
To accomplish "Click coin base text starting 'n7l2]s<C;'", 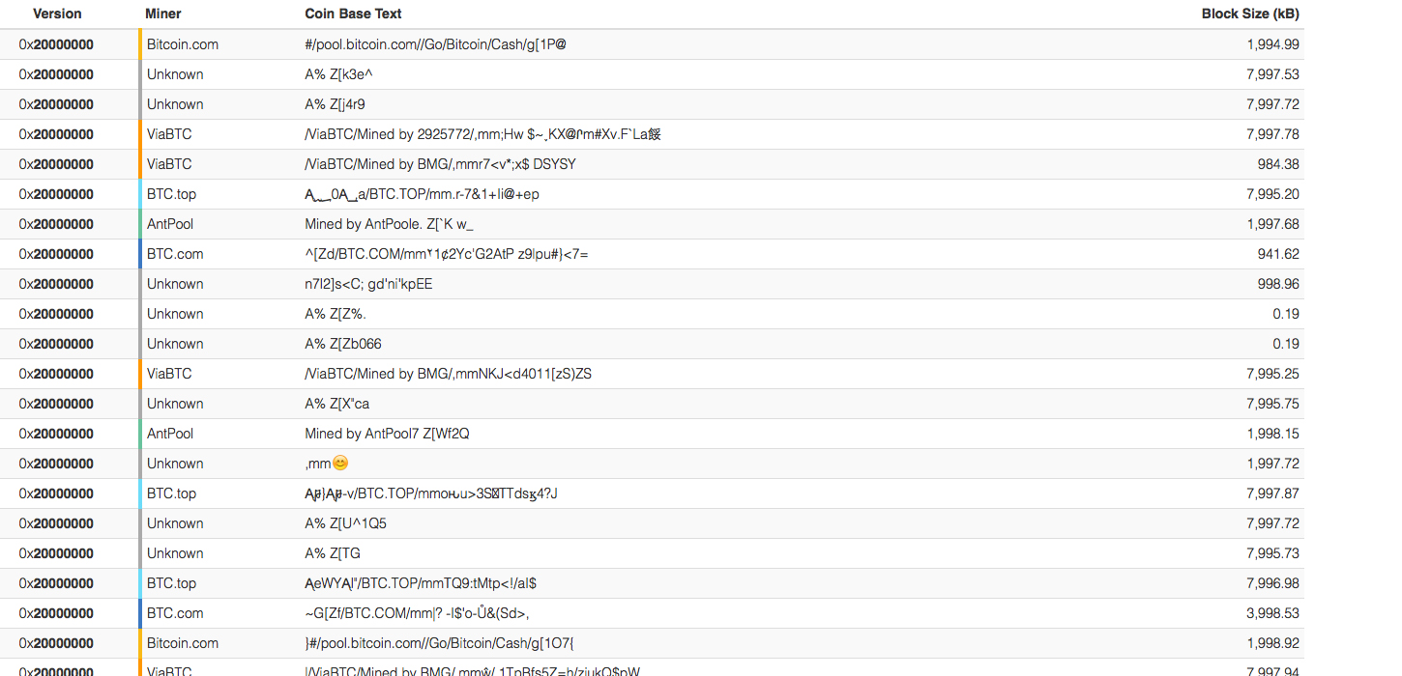I will tap(368, 284).
